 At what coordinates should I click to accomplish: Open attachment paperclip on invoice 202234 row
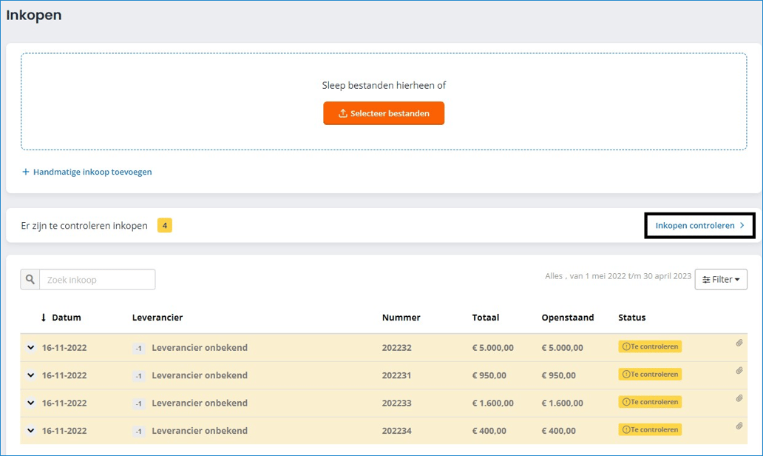739,426
